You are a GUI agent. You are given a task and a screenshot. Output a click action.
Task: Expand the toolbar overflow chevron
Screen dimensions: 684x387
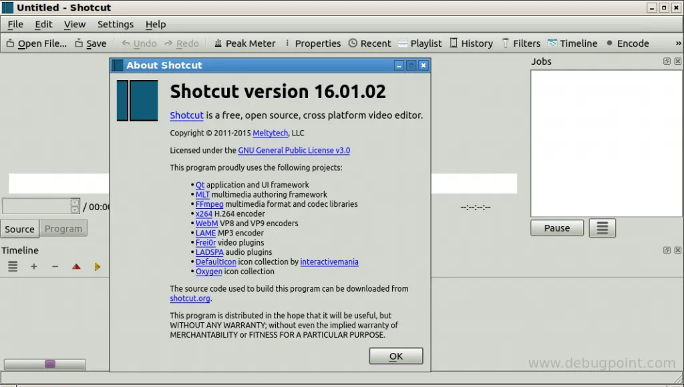[678, 43]
